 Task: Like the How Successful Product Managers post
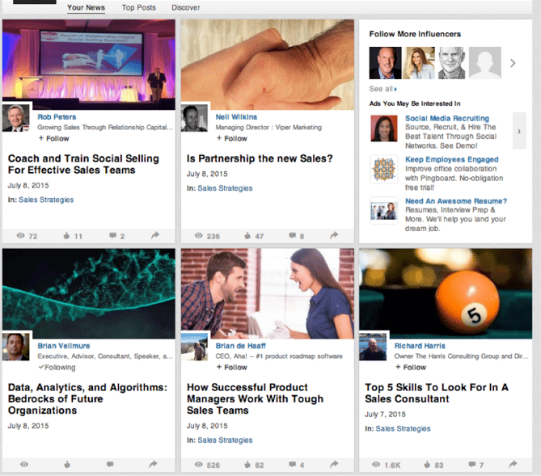pyautogui.click(x=247, y=464)
